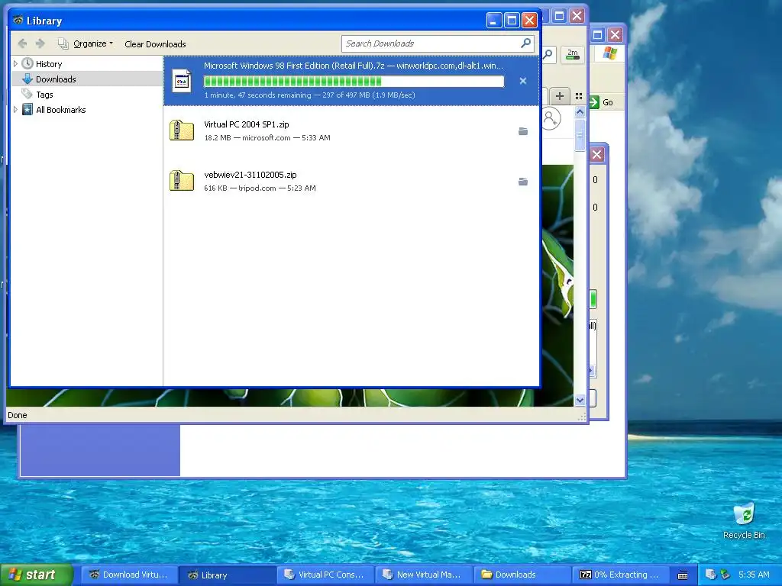Select the Recycle Bin desktop icon
The image size is (782, 586).
744,520
